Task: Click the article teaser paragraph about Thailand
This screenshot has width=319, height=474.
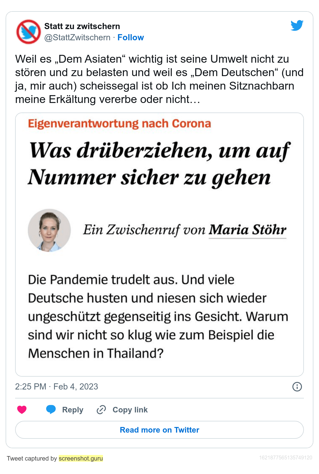Action: (x=158, y=316)
